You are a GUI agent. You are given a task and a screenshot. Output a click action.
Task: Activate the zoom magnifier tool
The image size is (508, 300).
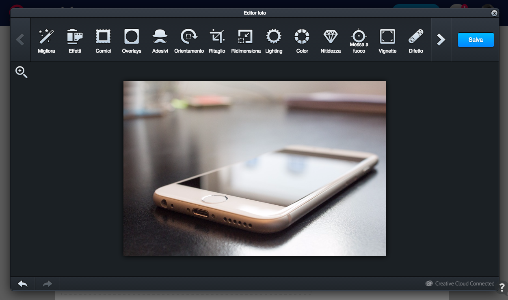21,72
